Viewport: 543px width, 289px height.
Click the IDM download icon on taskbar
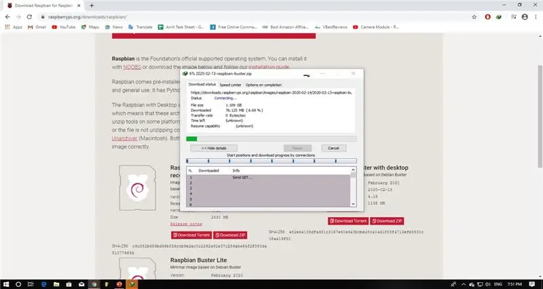click(x=132, y=284)
